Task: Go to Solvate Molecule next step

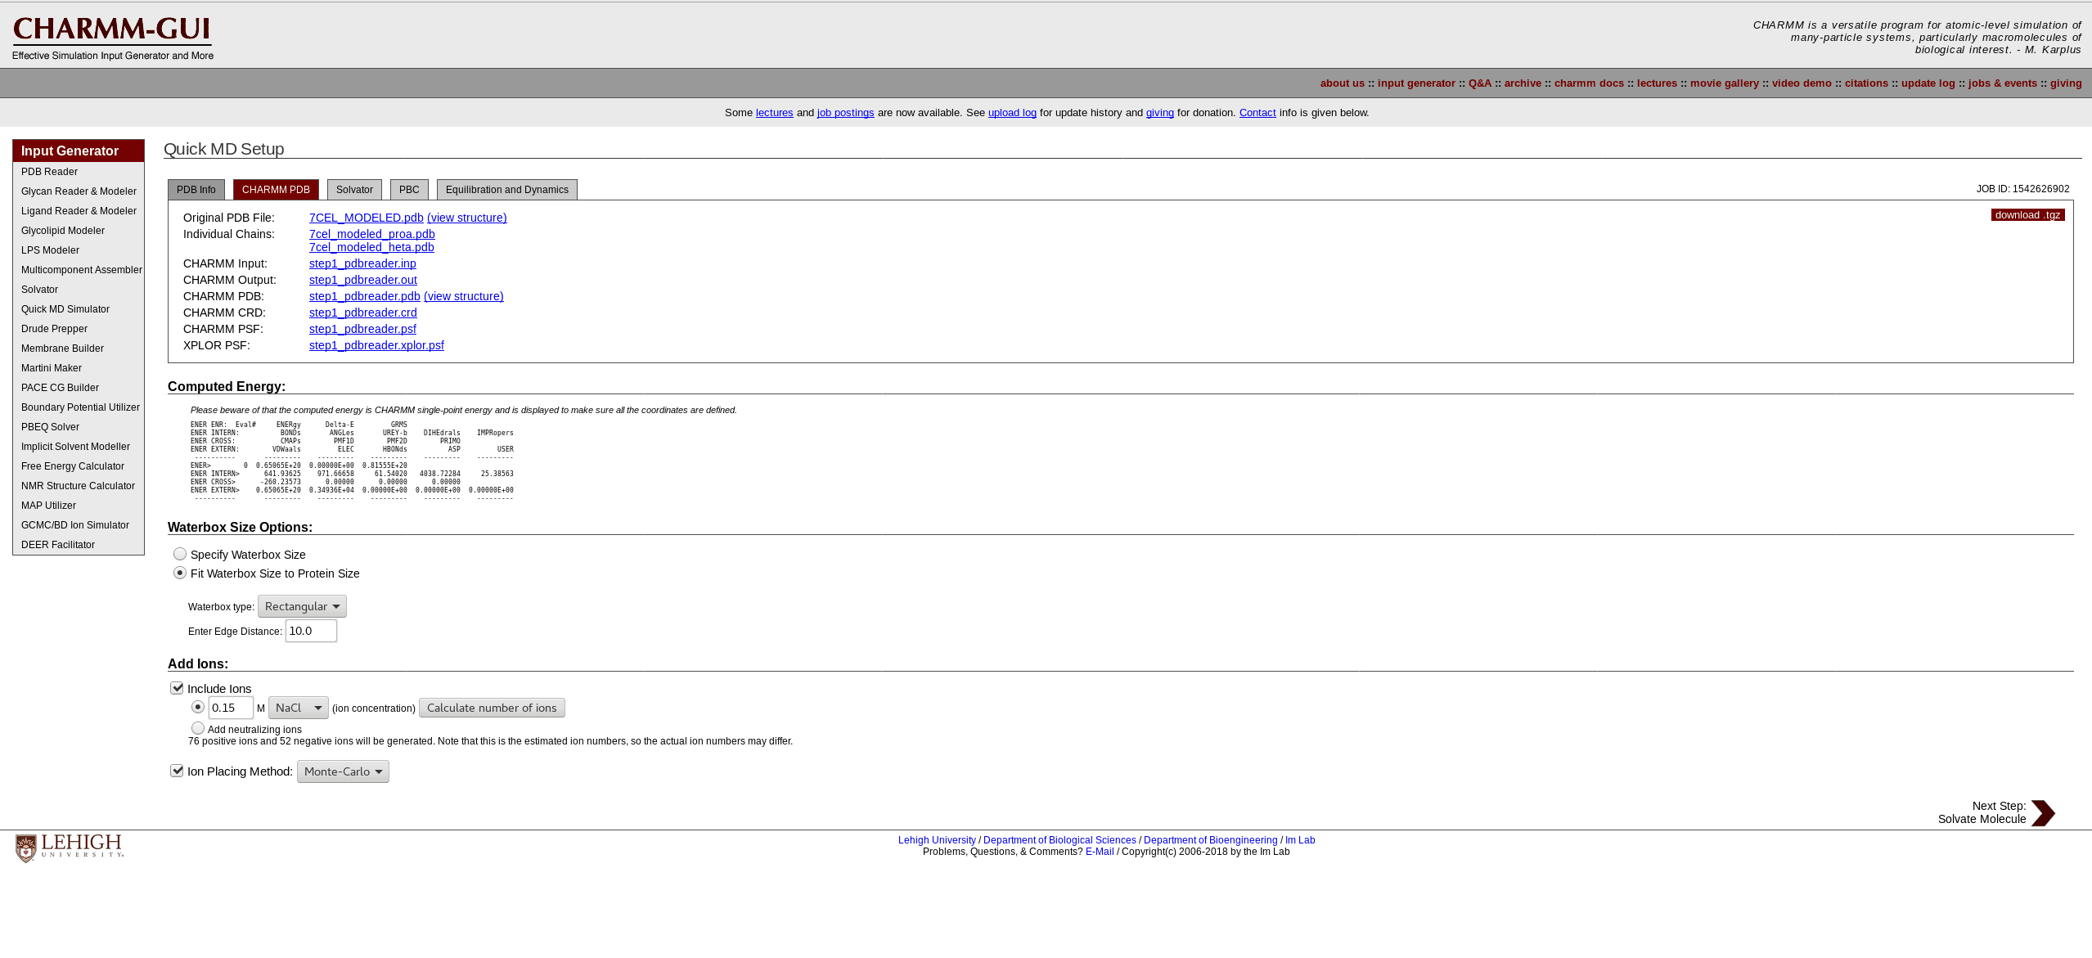Action: (1982, 819)
